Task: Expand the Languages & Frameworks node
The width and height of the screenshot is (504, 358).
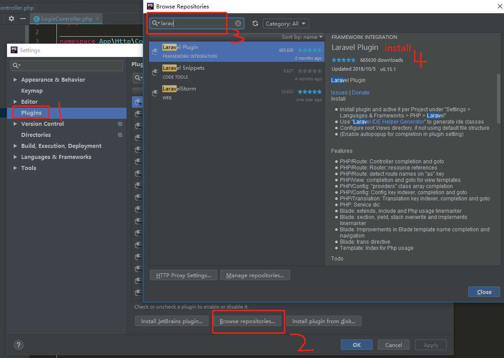Action: tap(15, 157)
